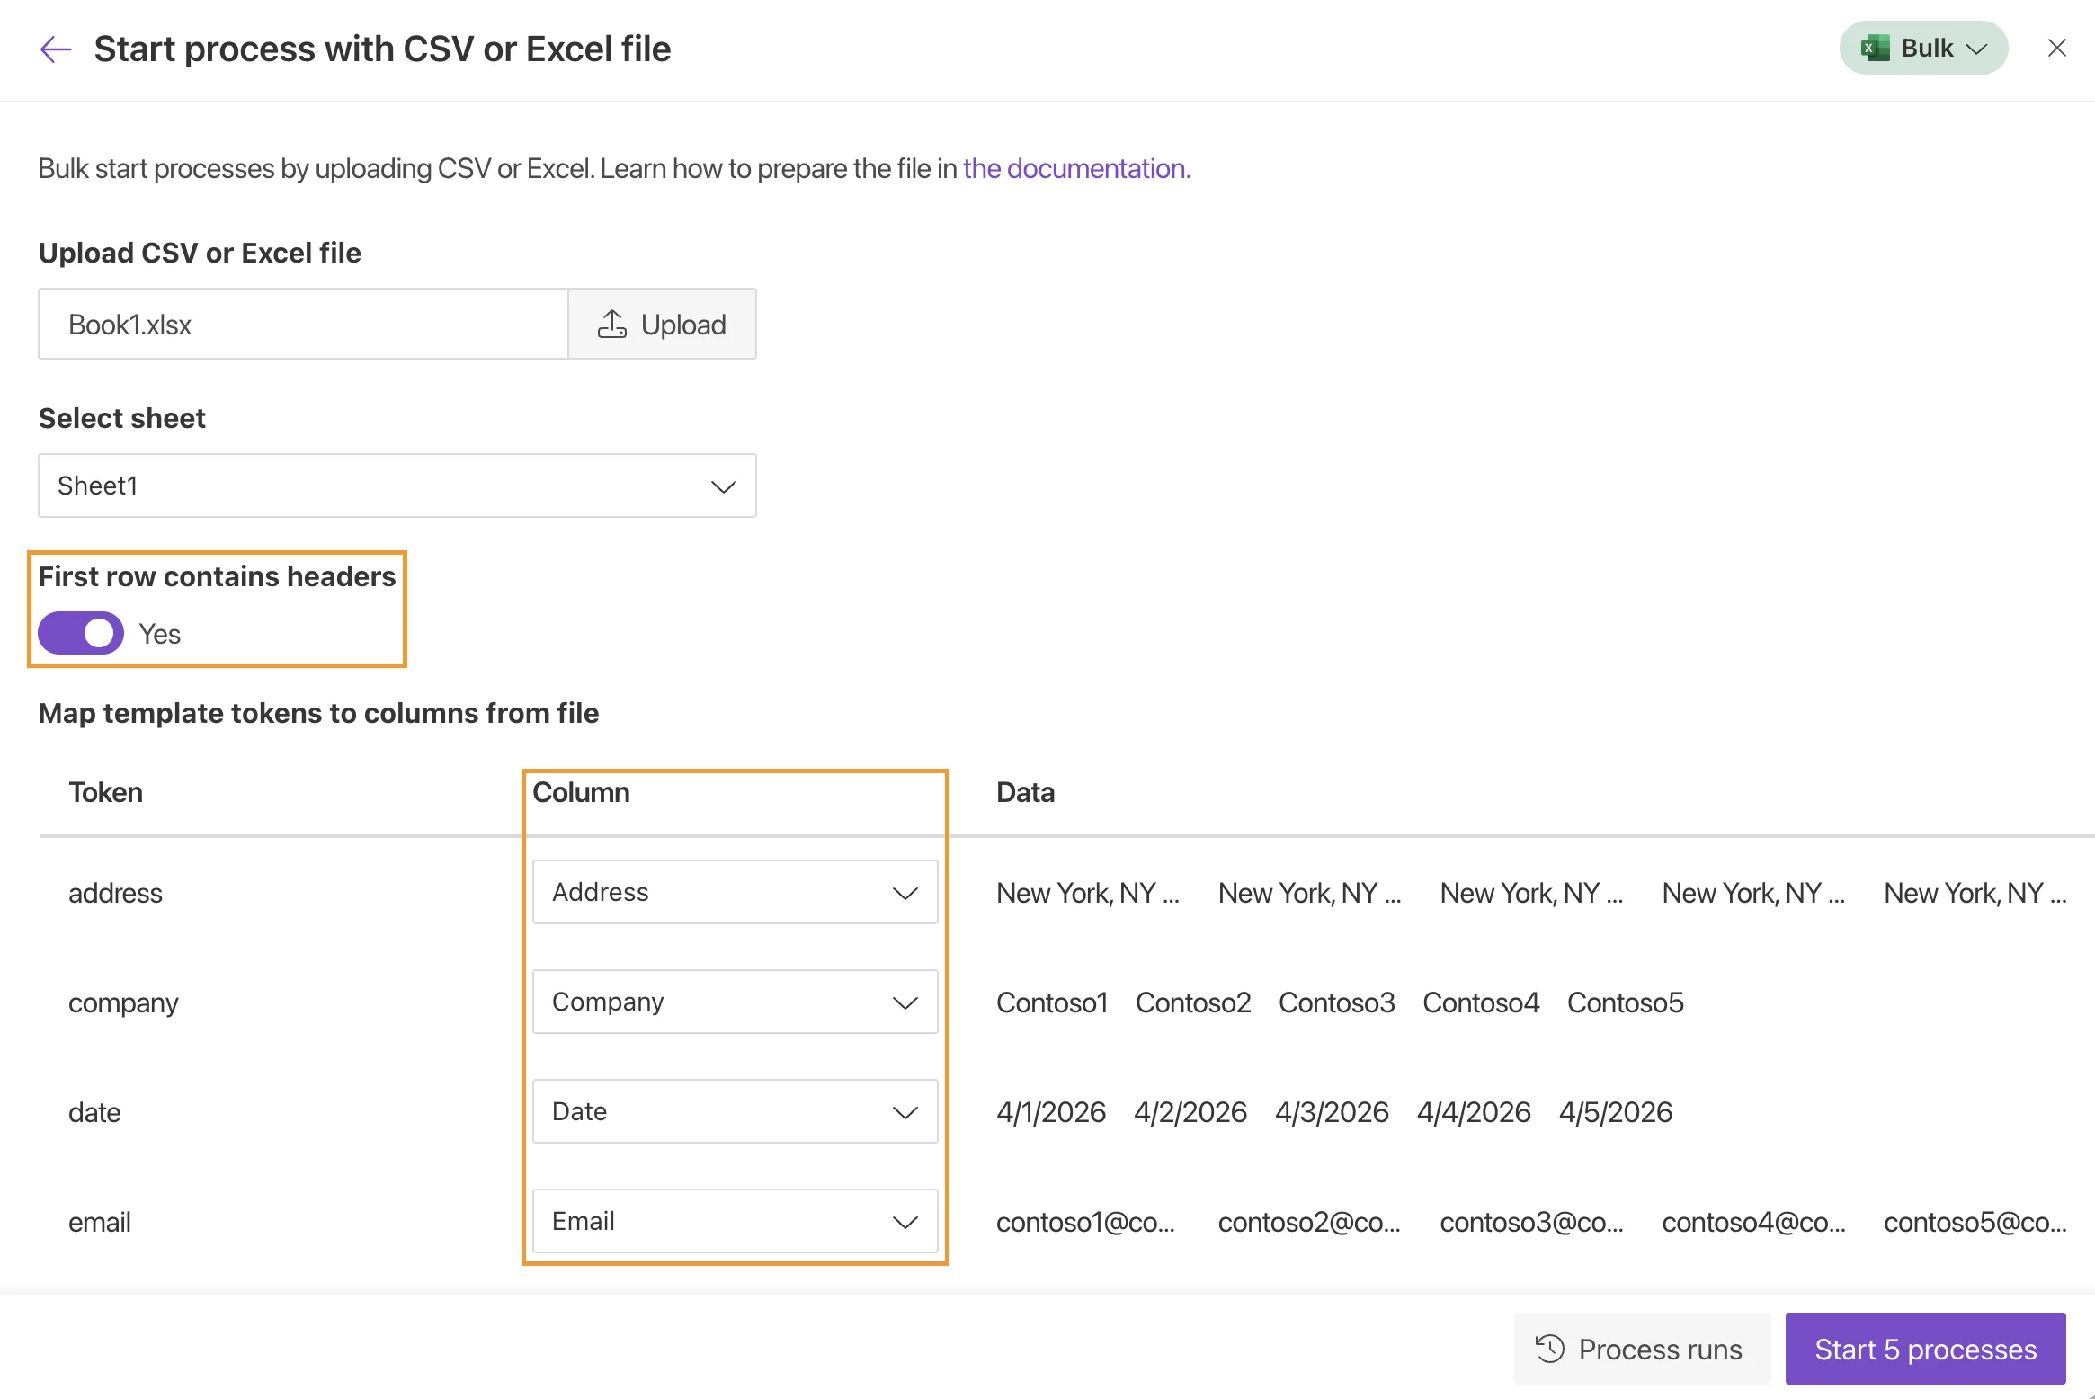Click the Contoso3 data value
The width and height of the screenshot is (2095, 1399).
pyautogui.click(x=1336, y=1002)
